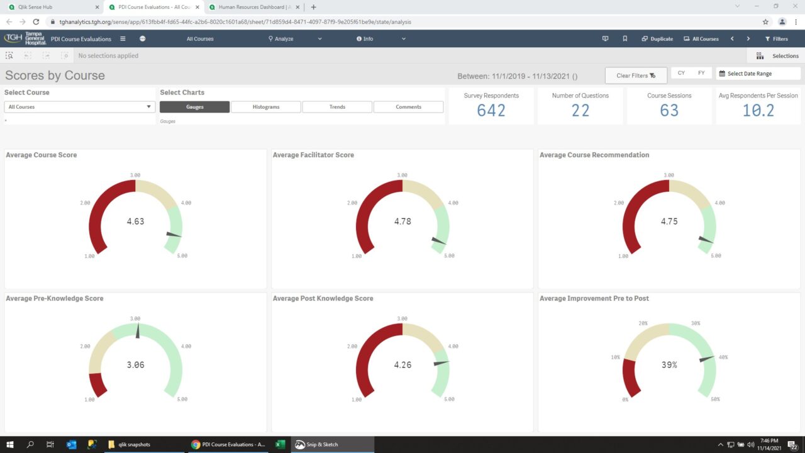
Task: Duplicate the current sheet
Action: 657,38
